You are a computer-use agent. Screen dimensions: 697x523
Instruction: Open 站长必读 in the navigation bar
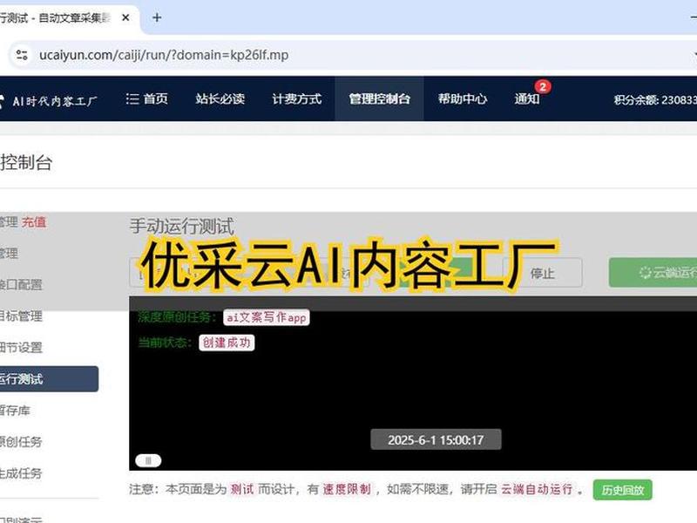(x=220, y=98)
